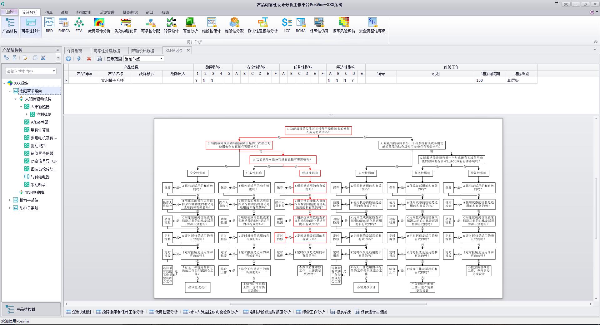
Task: Click the 故障后果和保养工作分析 button
Action: [x=120, y=312]
